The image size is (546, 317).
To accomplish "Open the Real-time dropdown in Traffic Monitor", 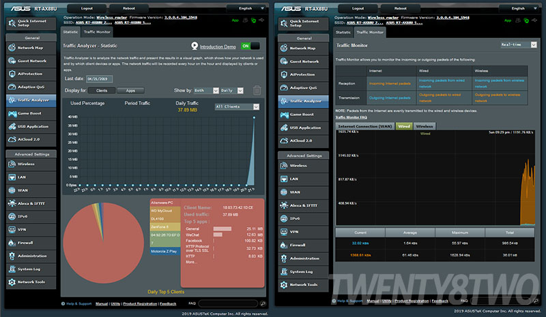I will [519, 44].
